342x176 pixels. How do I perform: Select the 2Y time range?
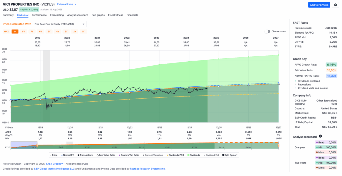75,32
